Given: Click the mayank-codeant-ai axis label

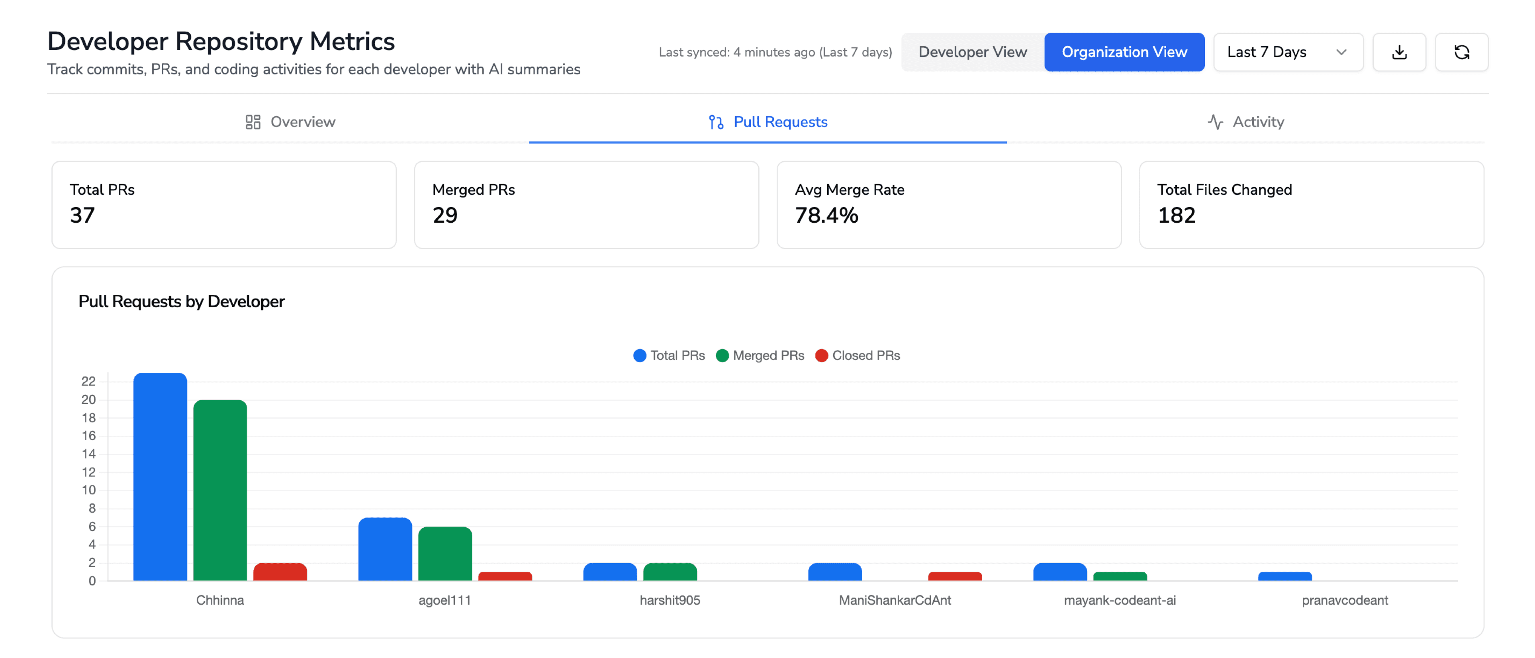Looking at the screenshot, I should coord(1120,600).
